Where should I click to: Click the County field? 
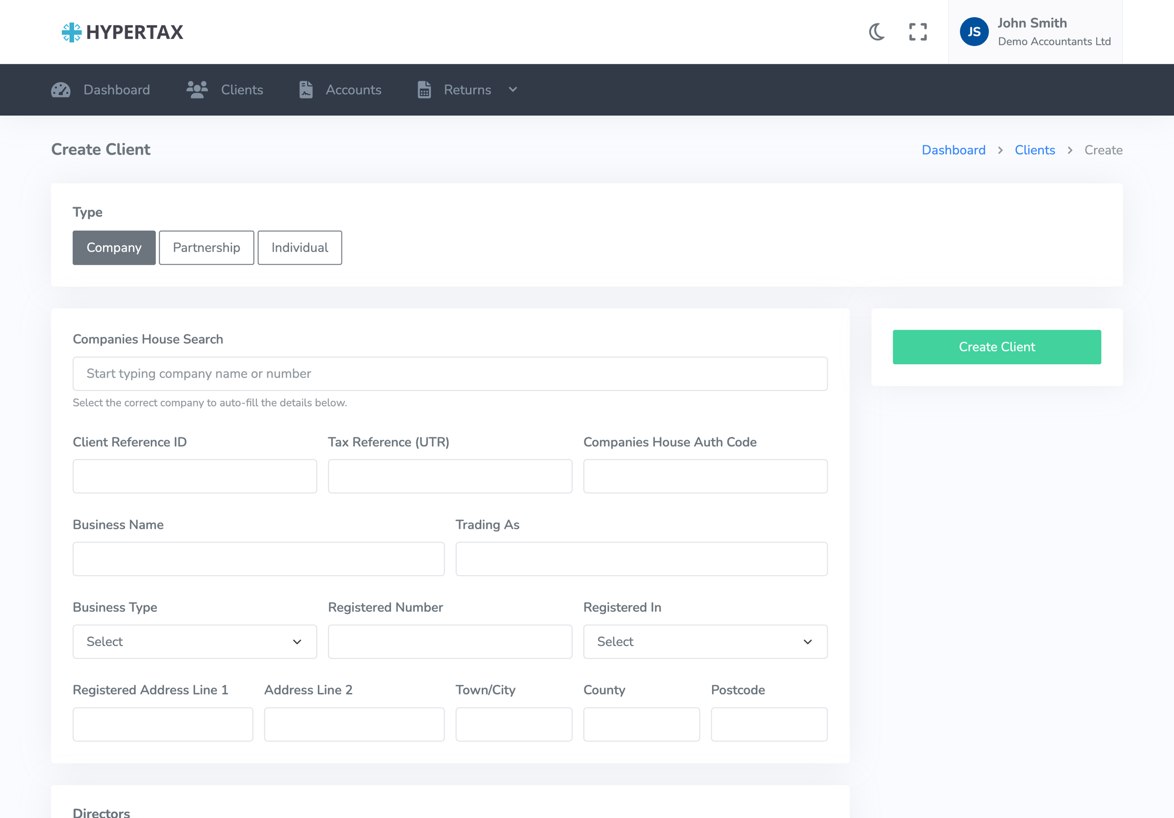tap(642, 725)
